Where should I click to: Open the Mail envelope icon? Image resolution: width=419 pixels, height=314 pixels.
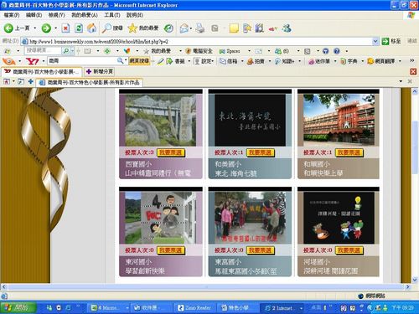pos(184,28)
